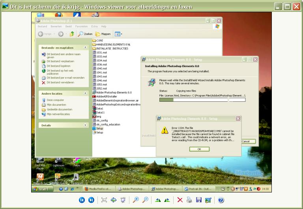Save a copy using floppy disk icon
303x209 pixels.
199,200
